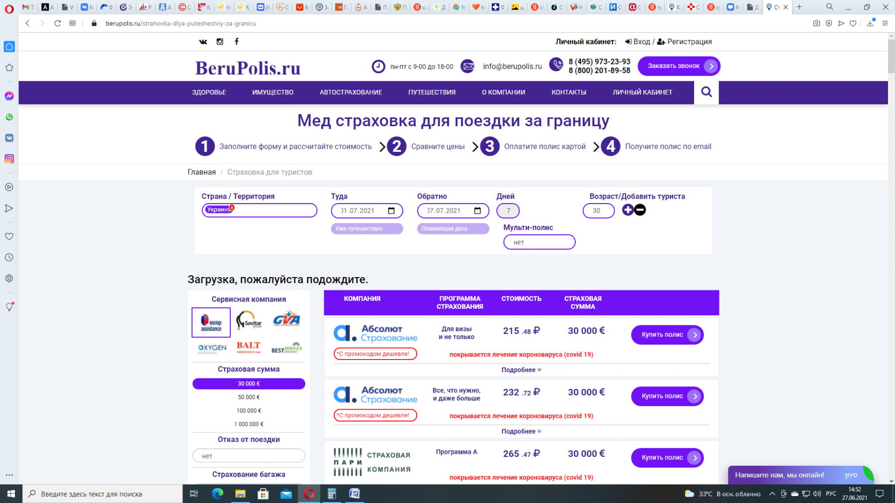895x503 pixels.
Task: Select Balt Assistance service company logo
Action: tap(249, 347)
